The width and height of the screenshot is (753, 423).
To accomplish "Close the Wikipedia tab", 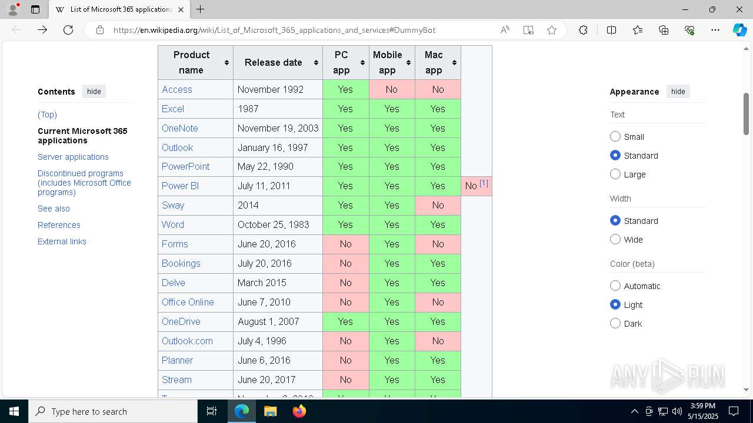I will (x=181, y=9).
